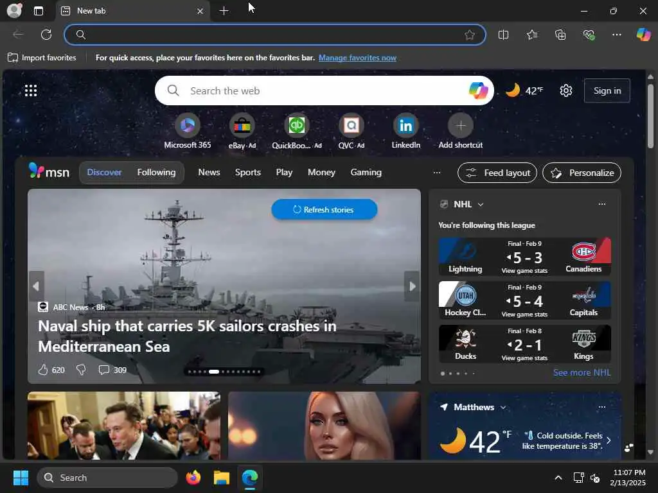Switch to the Discover tab
This screenshot has width=658, height=493.
point(104,172)
